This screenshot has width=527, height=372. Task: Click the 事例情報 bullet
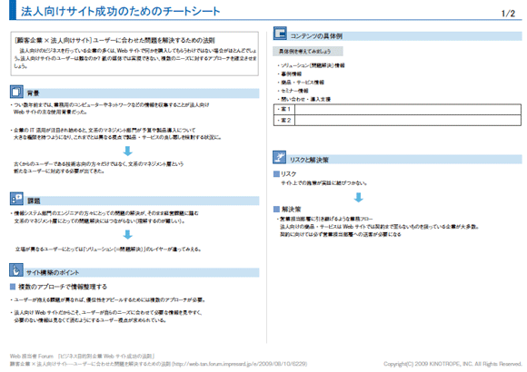coord(289,73)
